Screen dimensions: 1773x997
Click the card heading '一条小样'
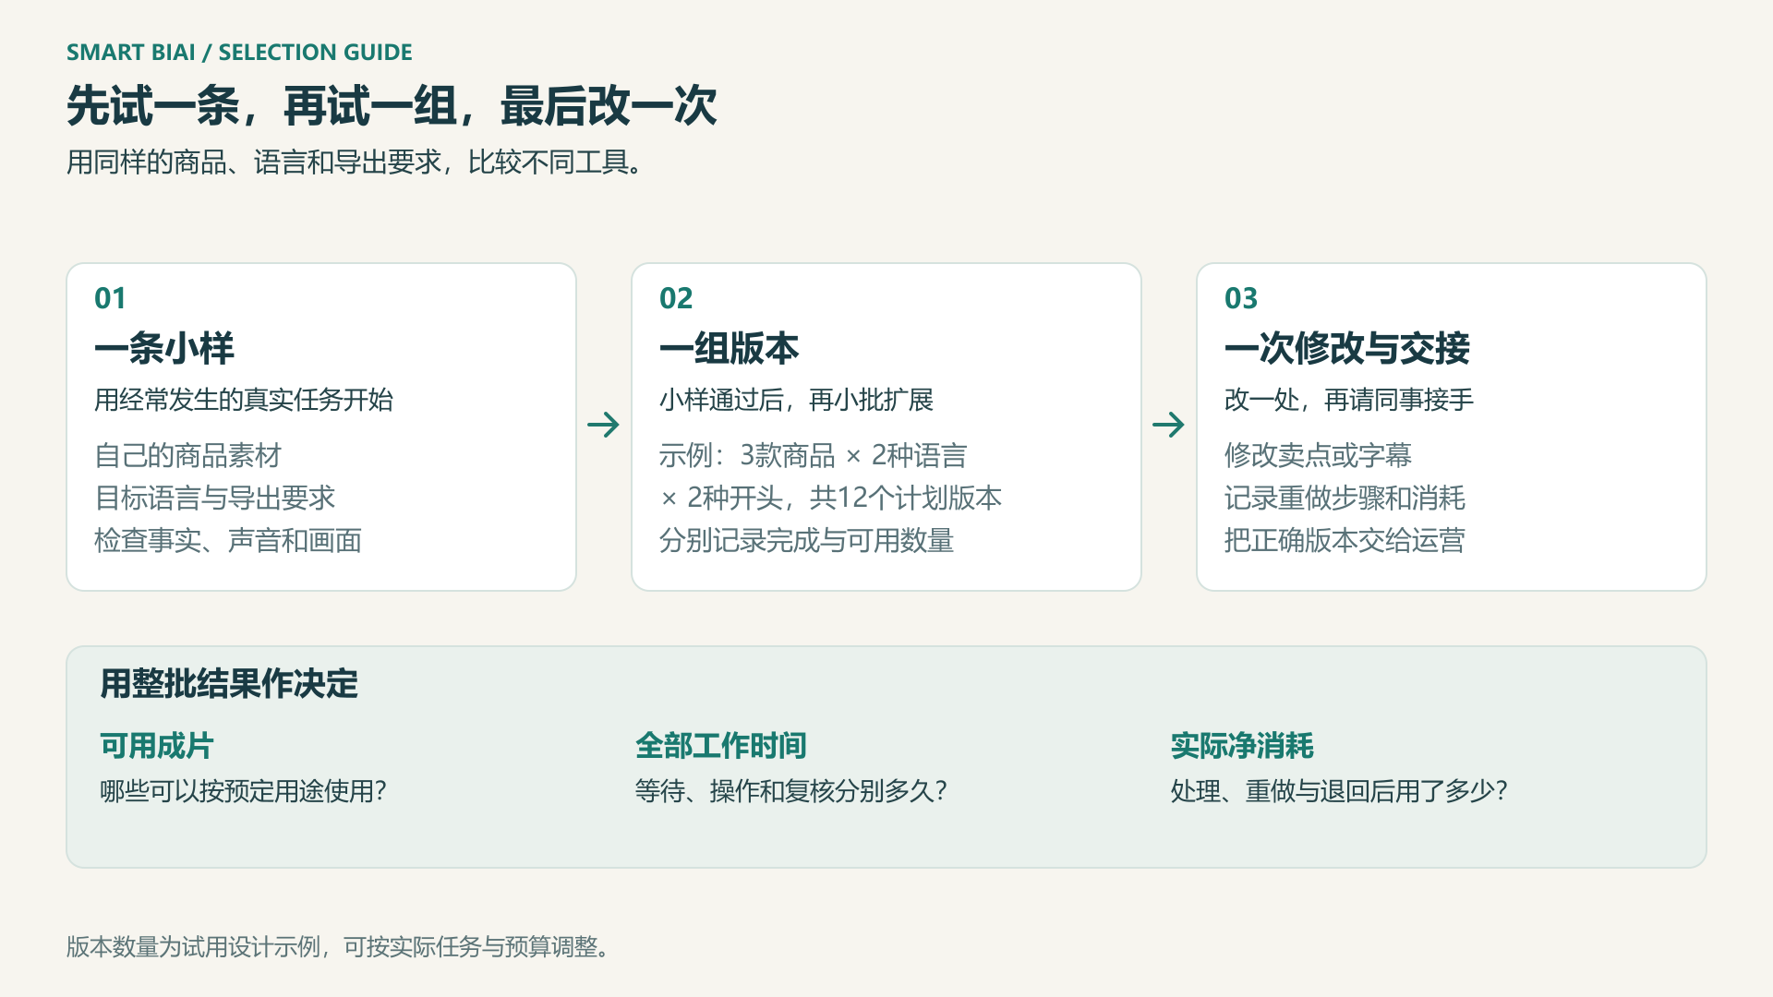tap(164, 349)
